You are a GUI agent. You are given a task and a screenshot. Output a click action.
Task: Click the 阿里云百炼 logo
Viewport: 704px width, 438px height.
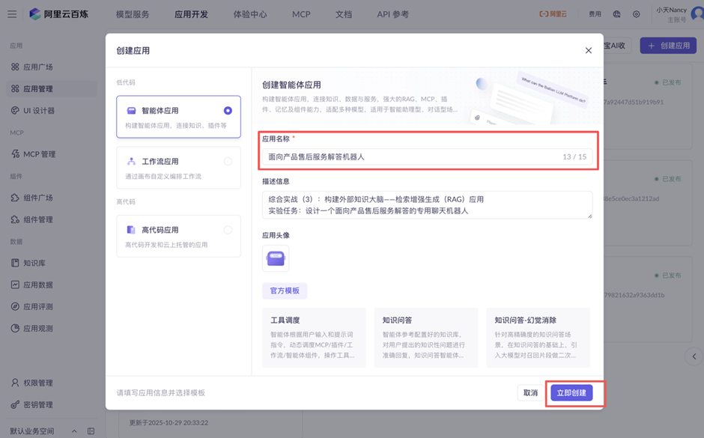pos(59,14)
